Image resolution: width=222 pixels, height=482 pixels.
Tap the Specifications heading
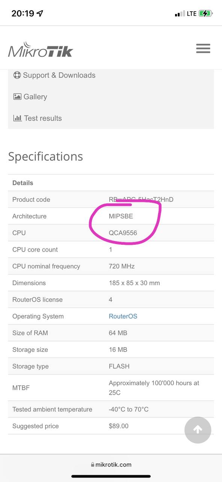(45, 156)
